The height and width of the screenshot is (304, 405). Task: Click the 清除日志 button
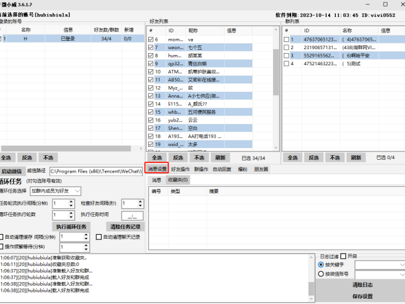362,285
